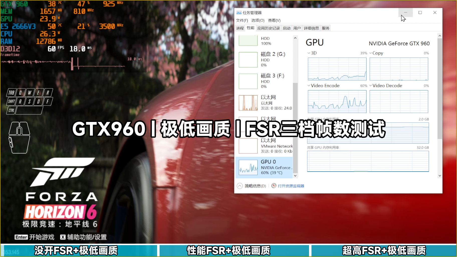457x257 pixels.
Task: Click the GPU 0 mini usage graph
Action: (x=248, y=167)
